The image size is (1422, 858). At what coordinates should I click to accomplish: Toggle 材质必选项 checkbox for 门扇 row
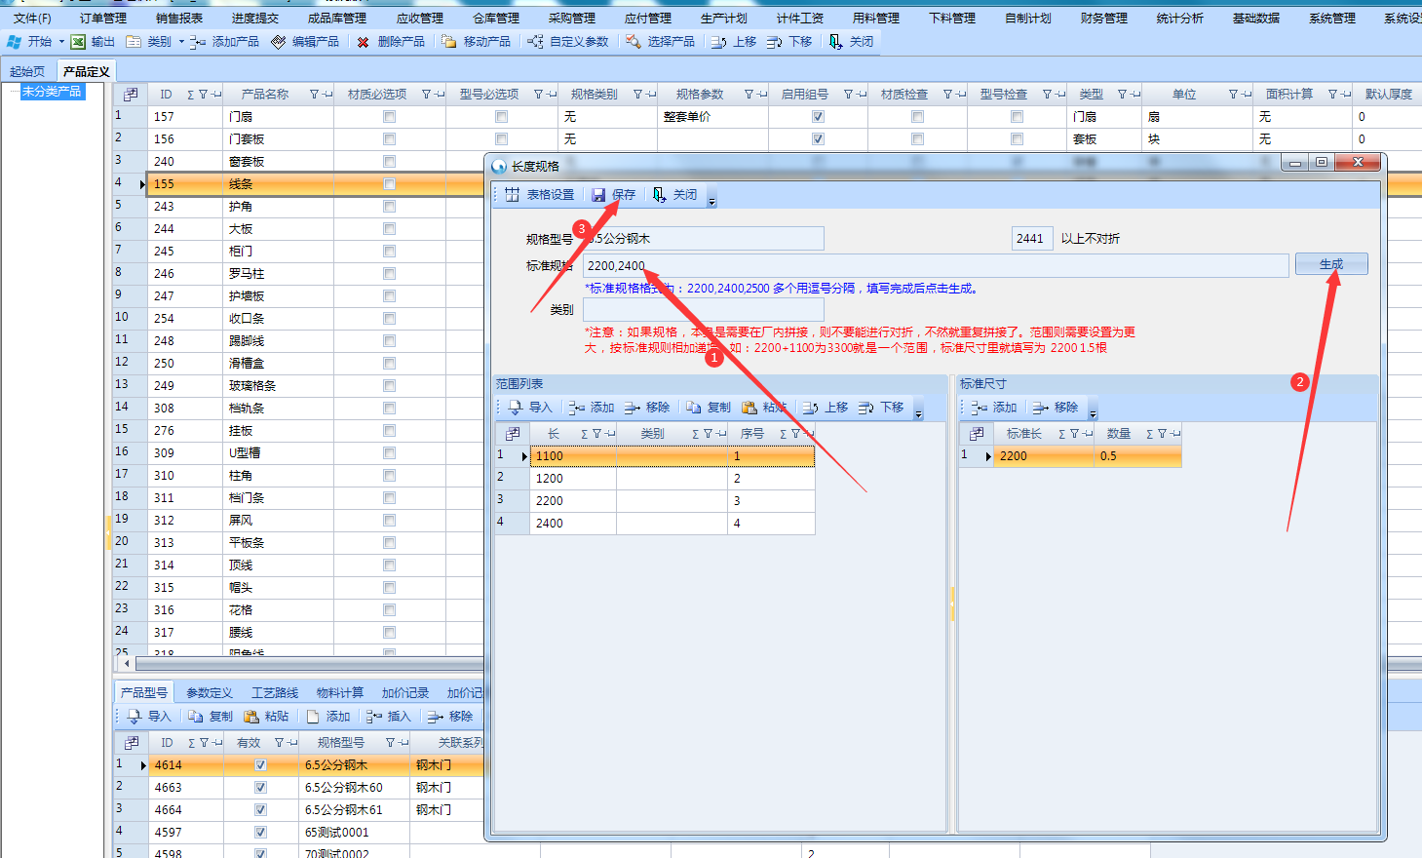click(390, 117)
